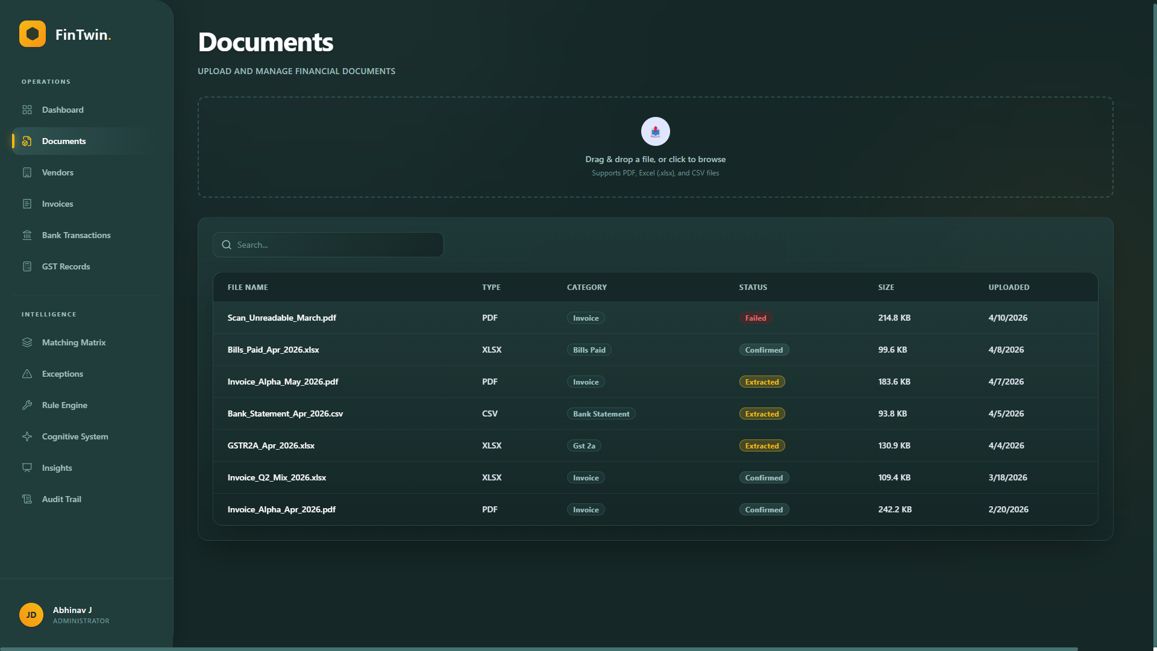Image resolution: width=1157 pixels, height=651 pixels.
Task: Click the GST Records sidebar icon
Action: coord(27,266)
